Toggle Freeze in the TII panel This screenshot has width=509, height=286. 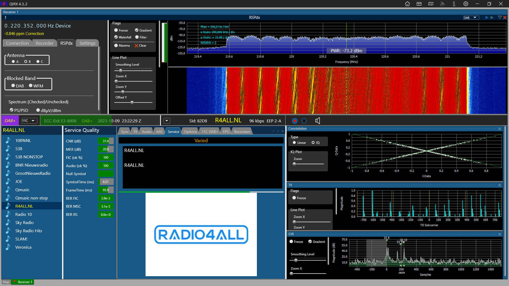[x=294, y=198]
